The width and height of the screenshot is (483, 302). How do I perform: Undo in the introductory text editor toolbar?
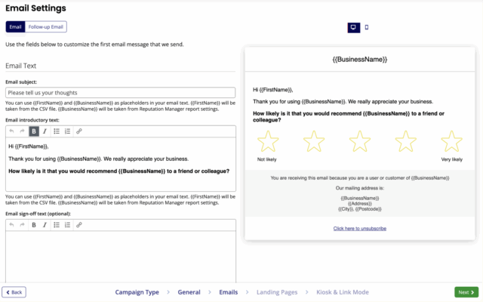click(x=11, y=131)
